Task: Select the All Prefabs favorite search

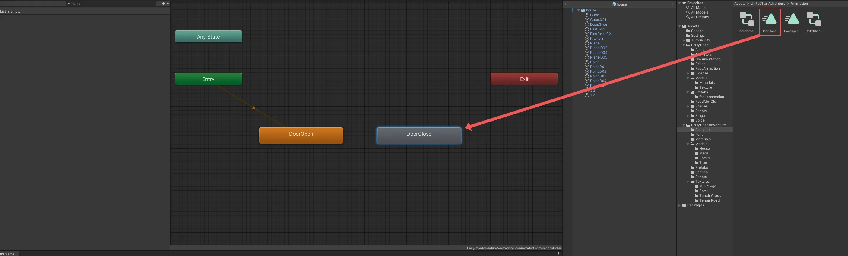Action: coord(700,17)
